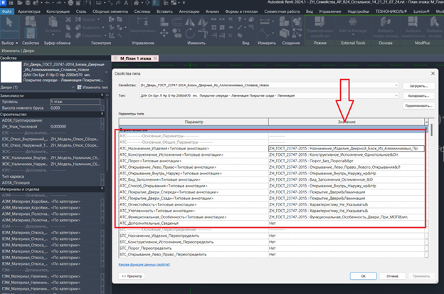Click the Activate (Активировать) controls icon
444x294 pixels.
click(x=142, y=21)
